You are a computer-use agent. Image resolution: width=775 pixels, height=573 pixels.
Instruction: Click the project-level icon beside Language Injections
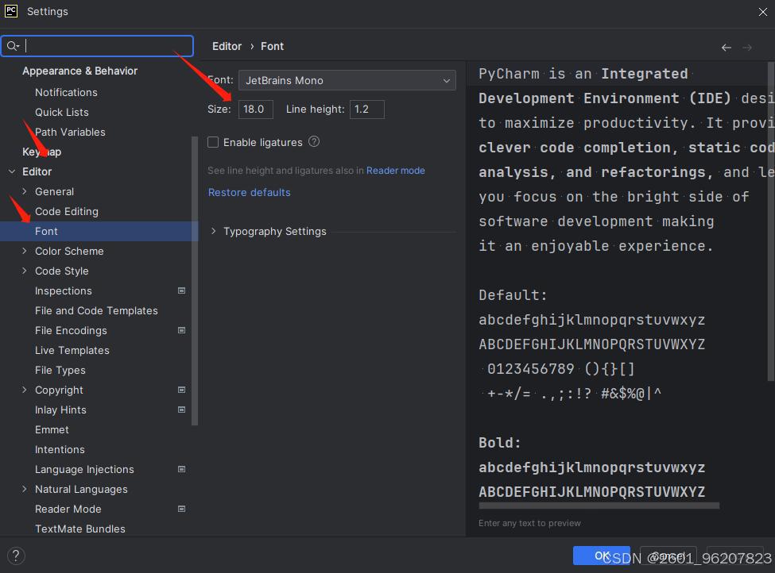coord(181,469)
